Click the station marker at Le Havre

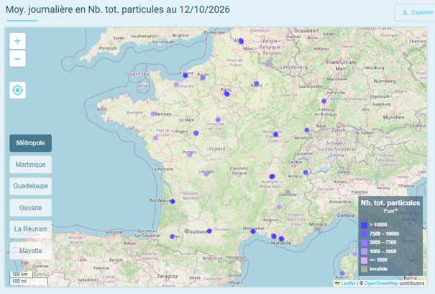186,75
